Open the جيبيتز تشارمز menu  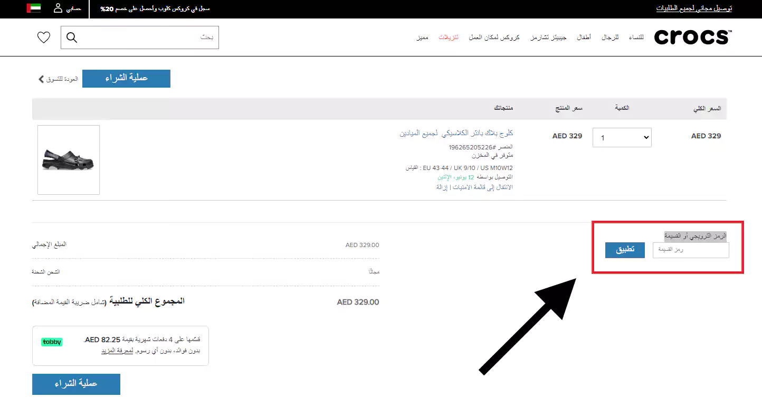(548, 37)
